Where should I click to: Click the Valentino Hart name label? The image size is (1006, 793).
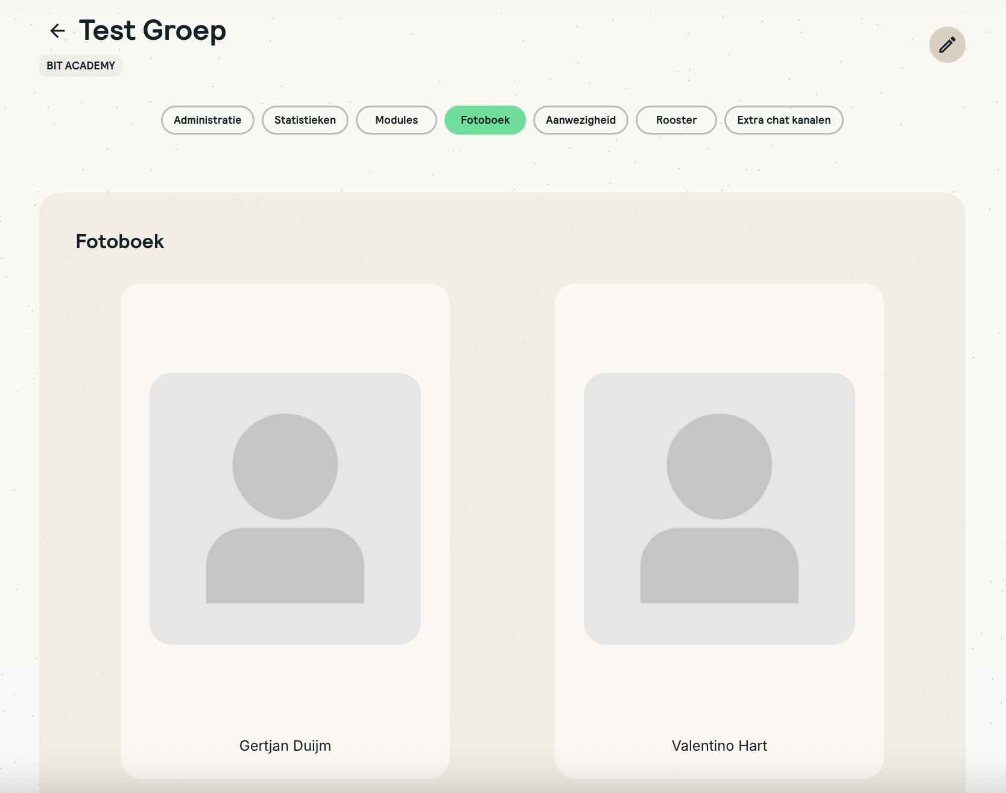coord(719,746)
